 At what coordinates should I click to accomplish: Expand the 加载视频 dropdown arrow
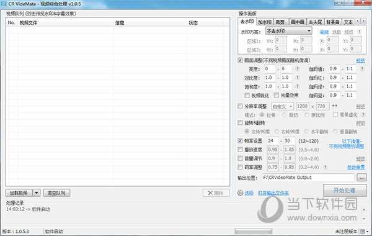tap(37, 193)
